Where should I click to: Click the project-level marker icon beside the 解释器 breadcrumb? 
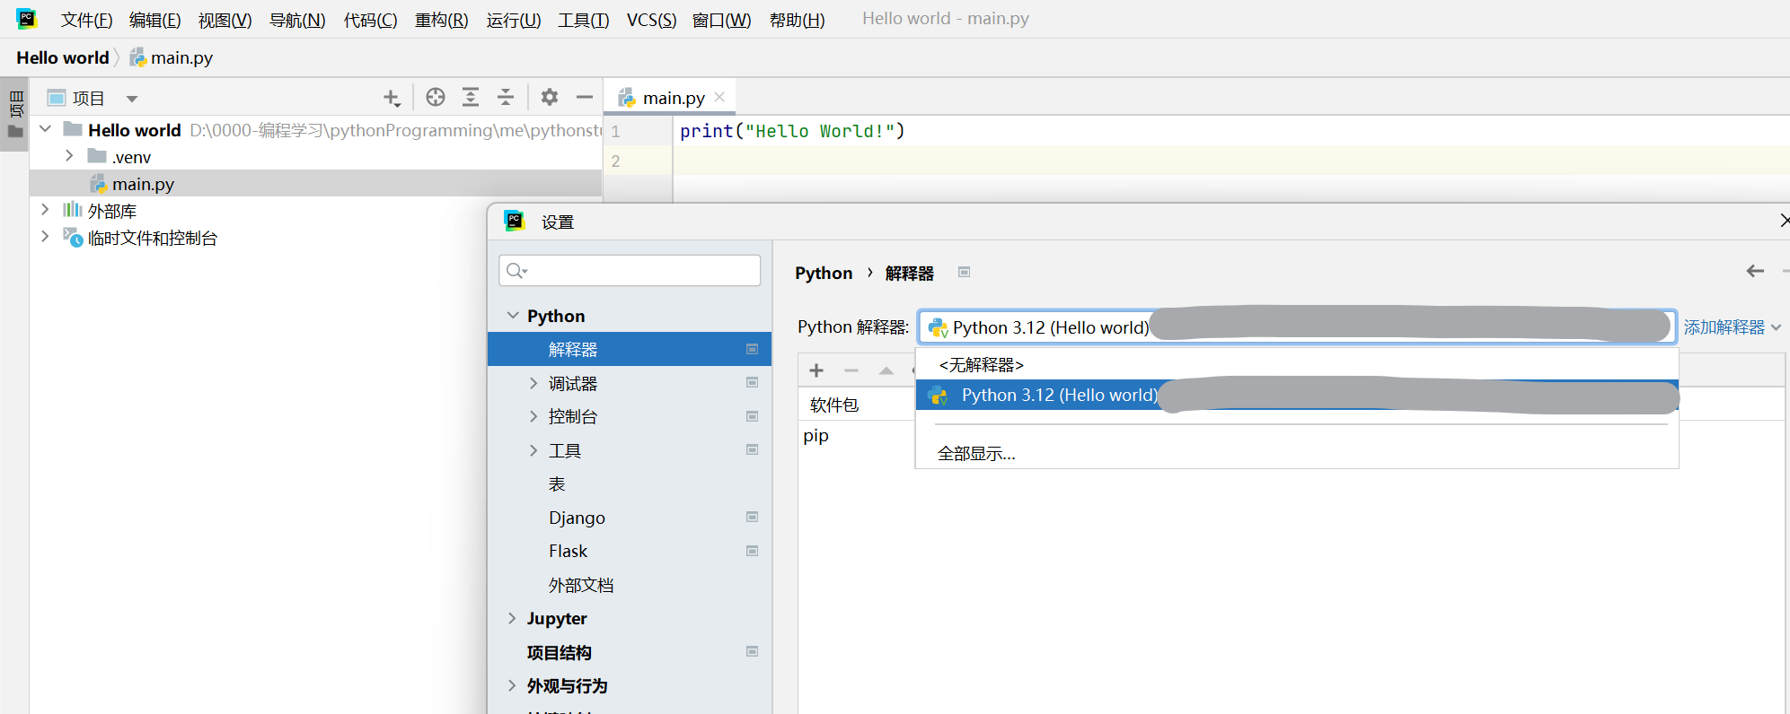coord(964,272)
